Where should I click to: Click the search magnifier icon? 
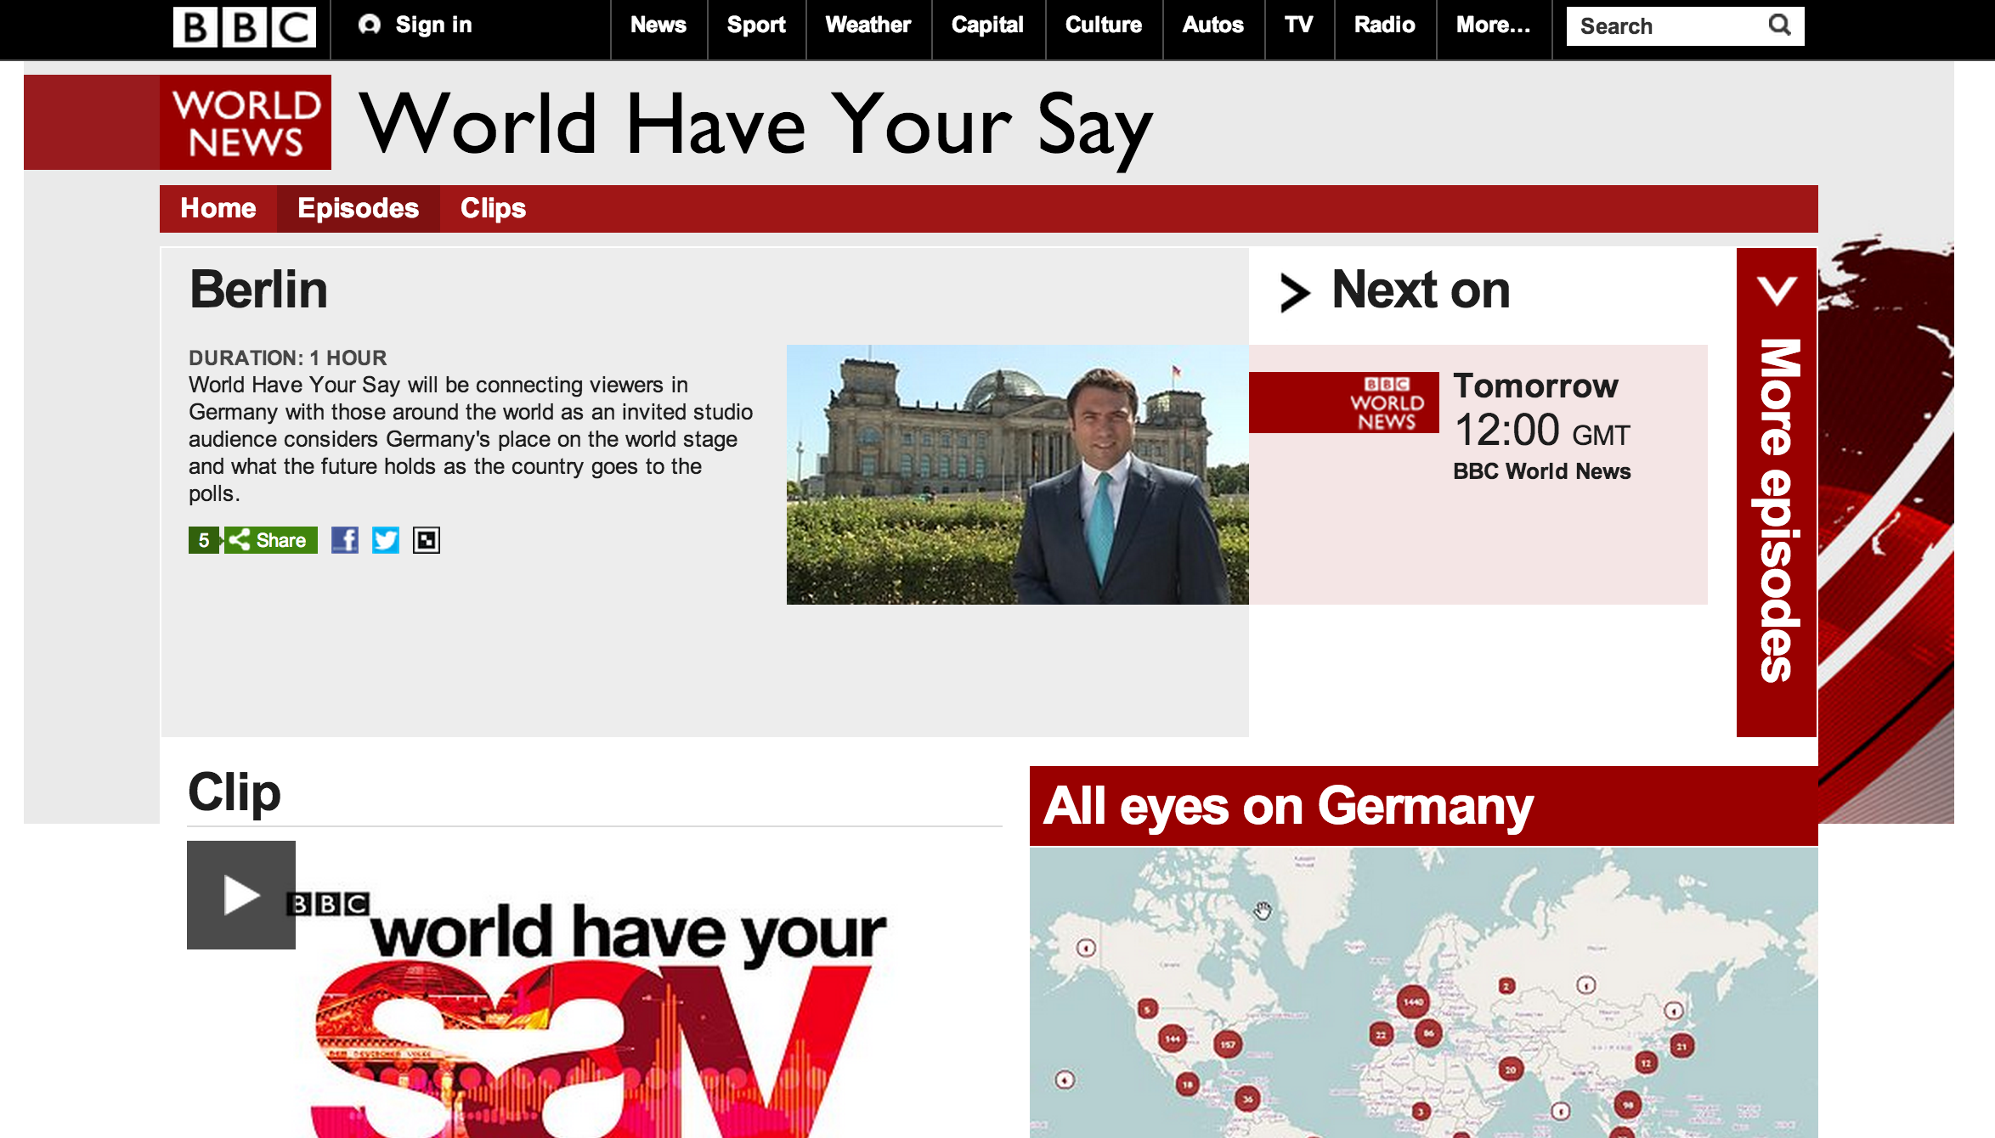click(x=1780, y=25)
